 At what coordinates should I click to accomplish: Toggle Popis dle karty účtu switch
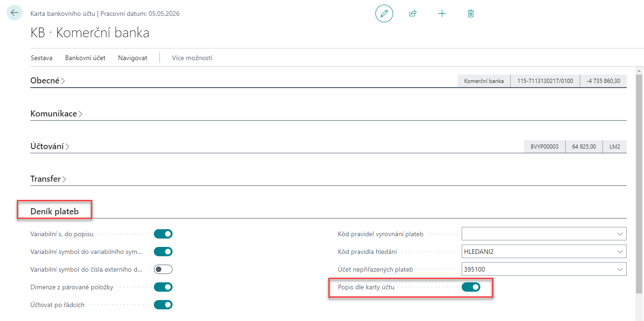click(471, 287)
